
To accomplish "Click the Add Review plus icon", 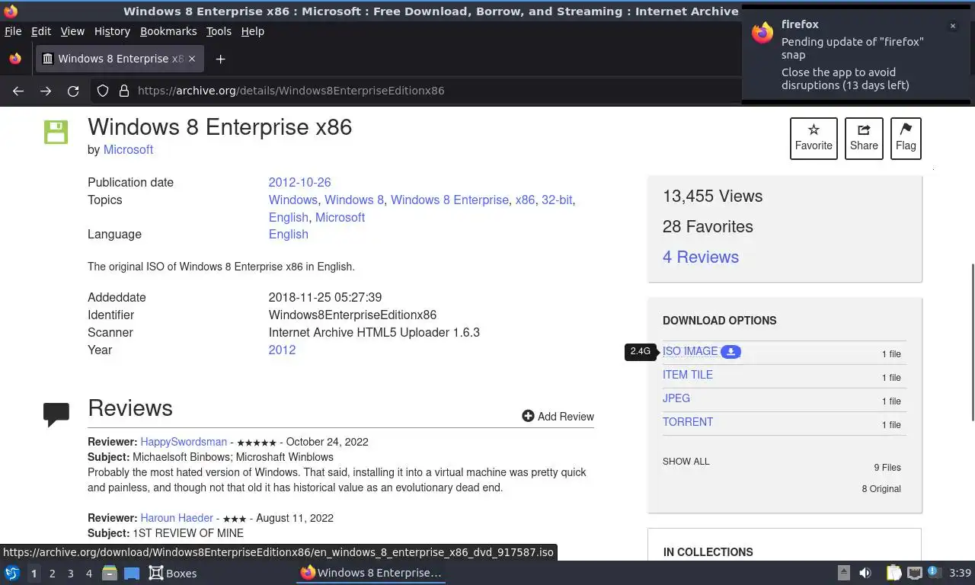I will [528, 416].
